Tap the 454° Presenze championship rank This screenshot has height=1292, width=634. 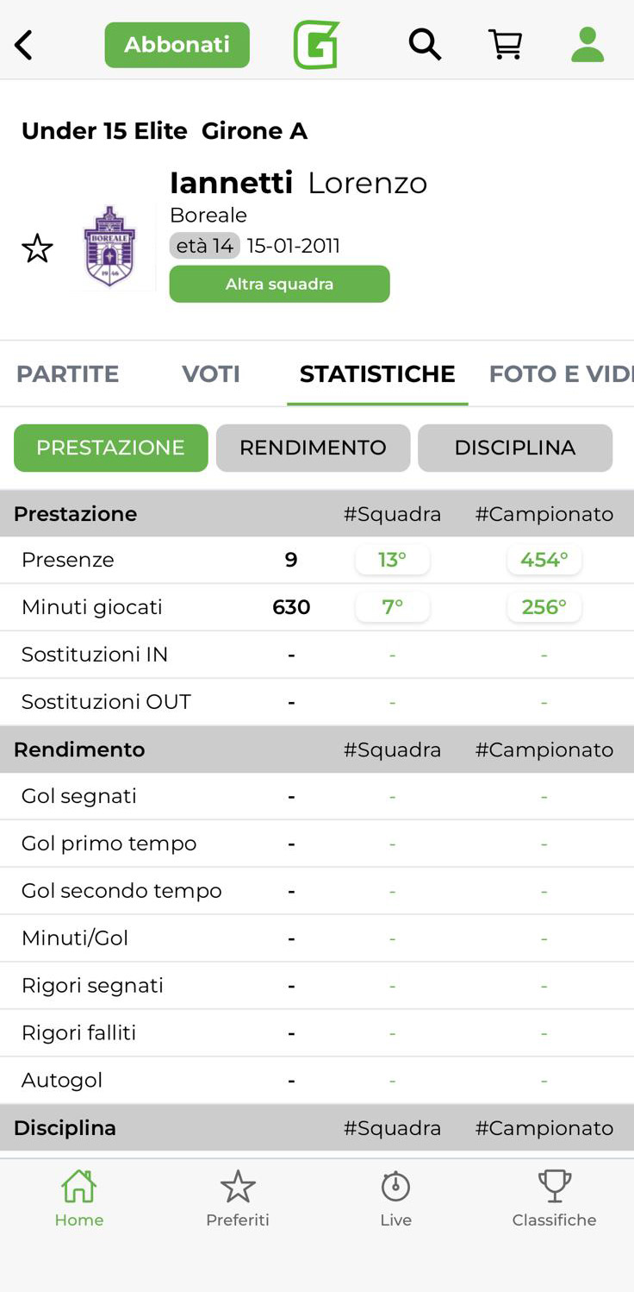click(x=544, y=560)
